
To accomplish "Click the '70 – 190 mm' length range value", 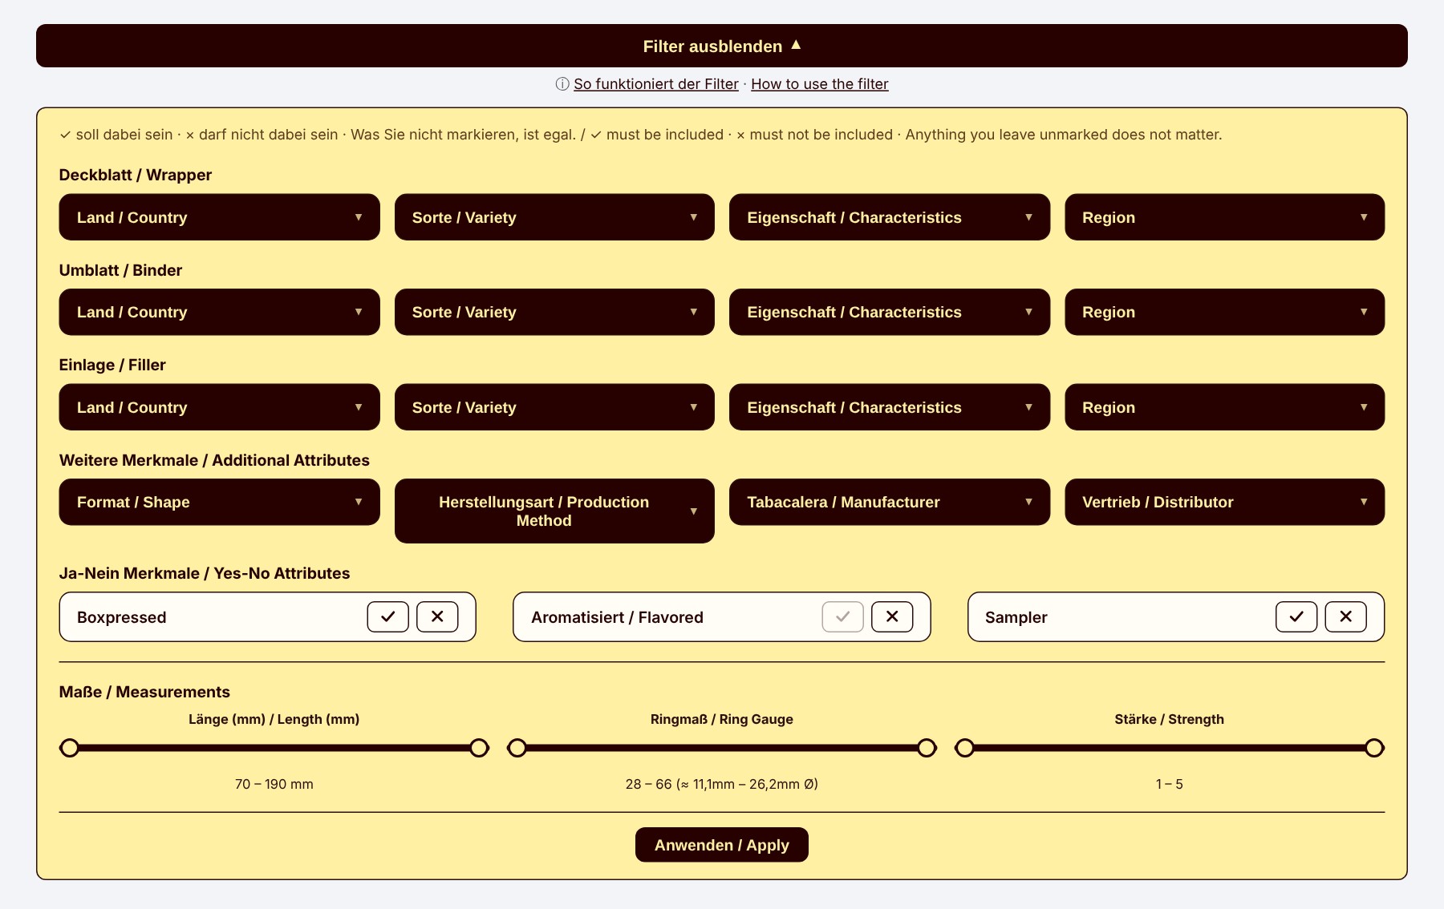I will (x=274, y=784).
